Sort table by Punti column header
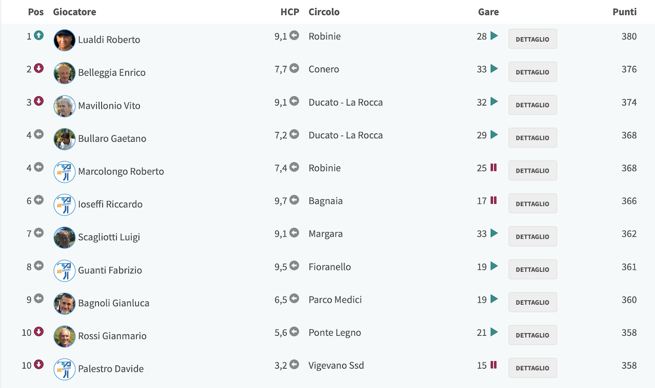The height and width of the screenshot is (388, 655). pyautogui.click(x=624, y=12)
